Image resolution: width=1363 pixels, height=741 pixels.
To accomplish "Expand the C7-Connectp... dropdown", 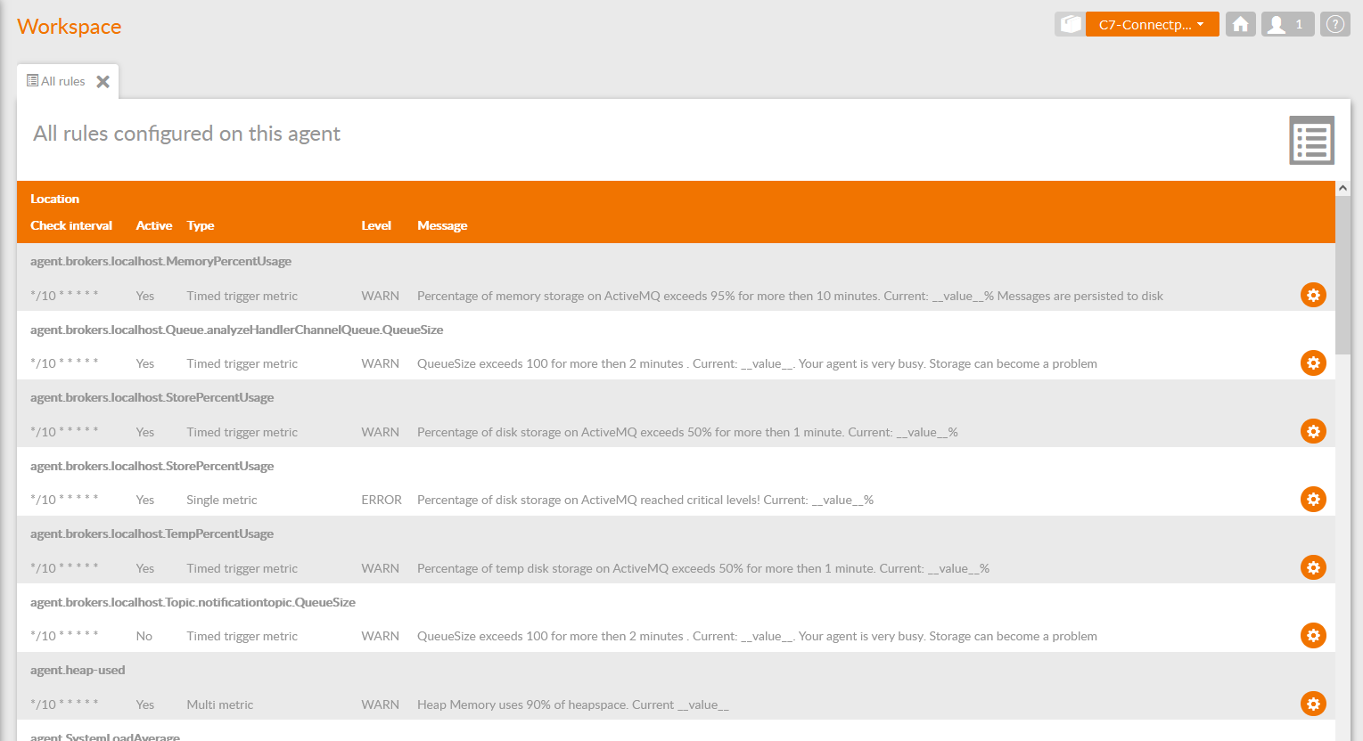I will tap(1152, 24).
